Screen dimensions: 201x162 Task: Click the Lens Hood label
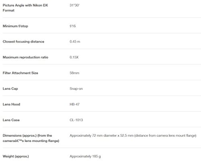click(11, 104)
